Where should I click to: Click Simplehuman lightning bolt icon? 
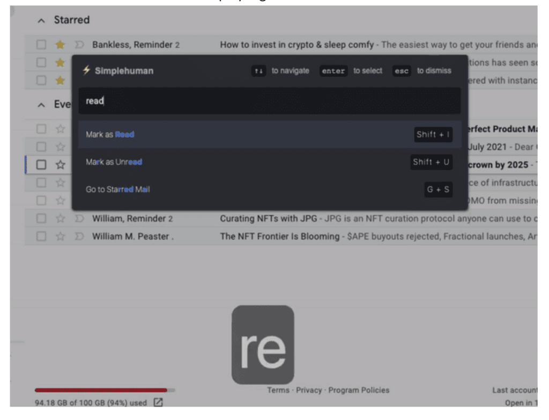coord(86,70)
